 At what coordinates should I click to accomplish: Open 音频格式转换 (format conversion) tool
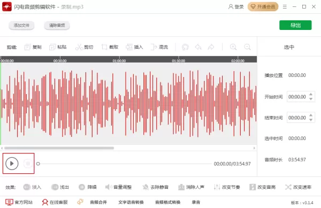coord(167,202)
